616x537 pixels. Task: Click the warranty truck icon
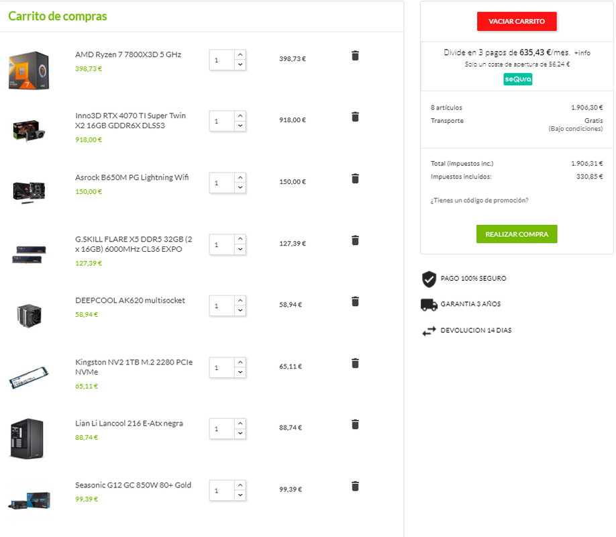pos(429,305)
